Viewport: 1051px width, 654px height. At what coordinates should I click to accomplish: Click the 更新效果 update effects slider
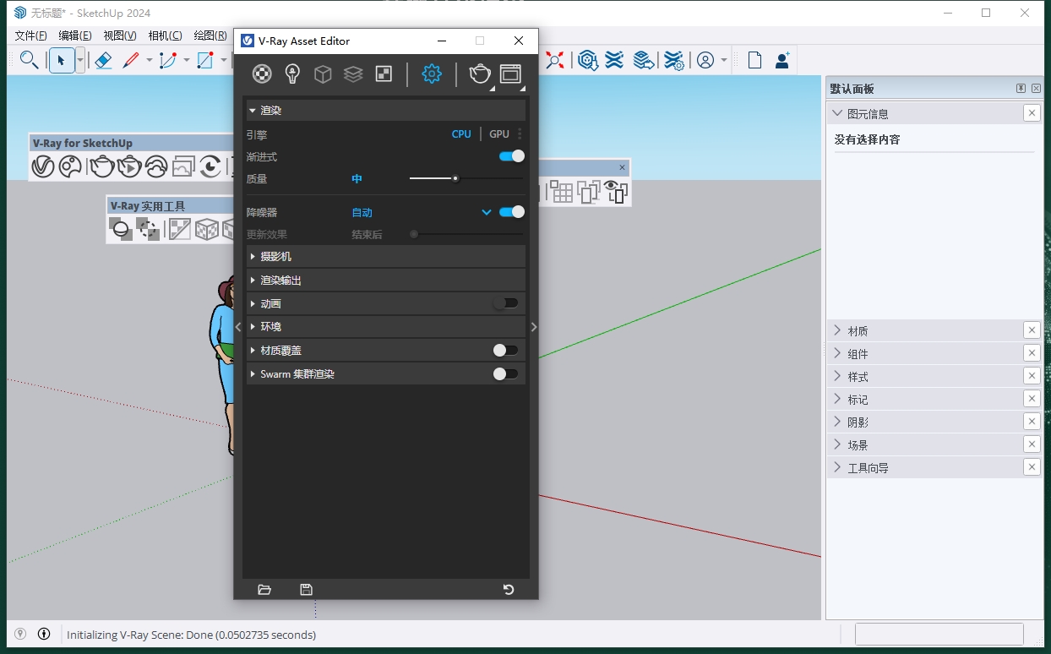point(466,234)
